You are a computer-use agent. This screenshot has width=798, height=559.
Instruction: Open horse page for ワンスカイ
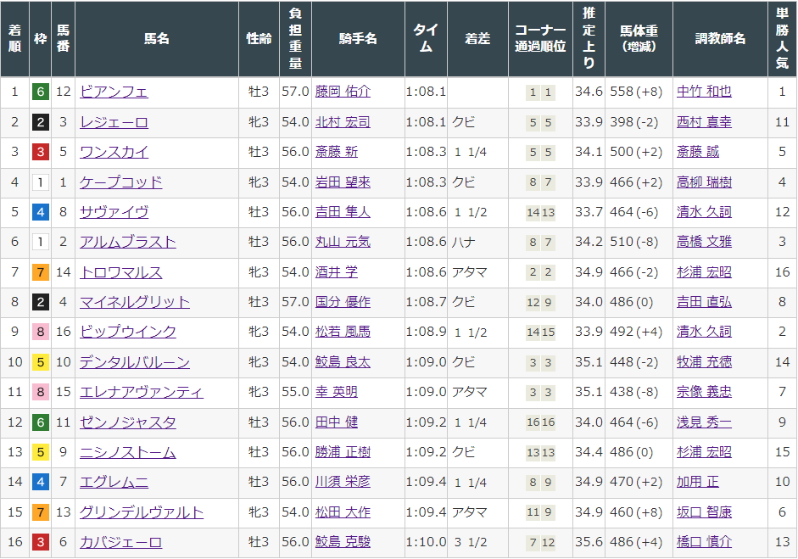click(x=114, y=152)
